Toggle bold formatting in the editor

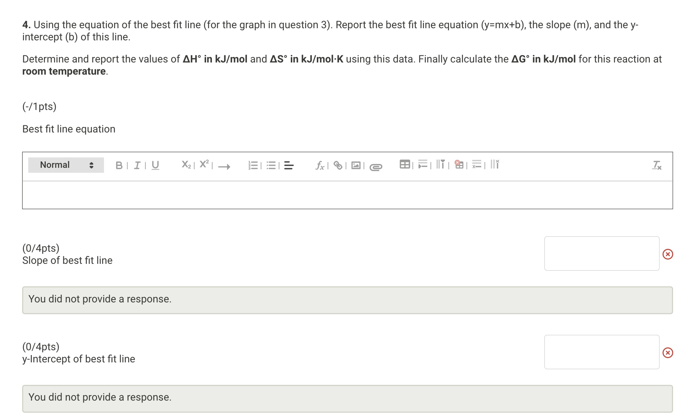[x=119, y=165]
